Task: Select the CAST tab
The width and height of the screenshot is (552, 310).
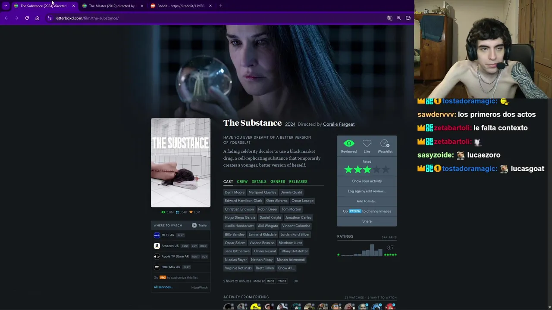Action: tap(228, 182)
